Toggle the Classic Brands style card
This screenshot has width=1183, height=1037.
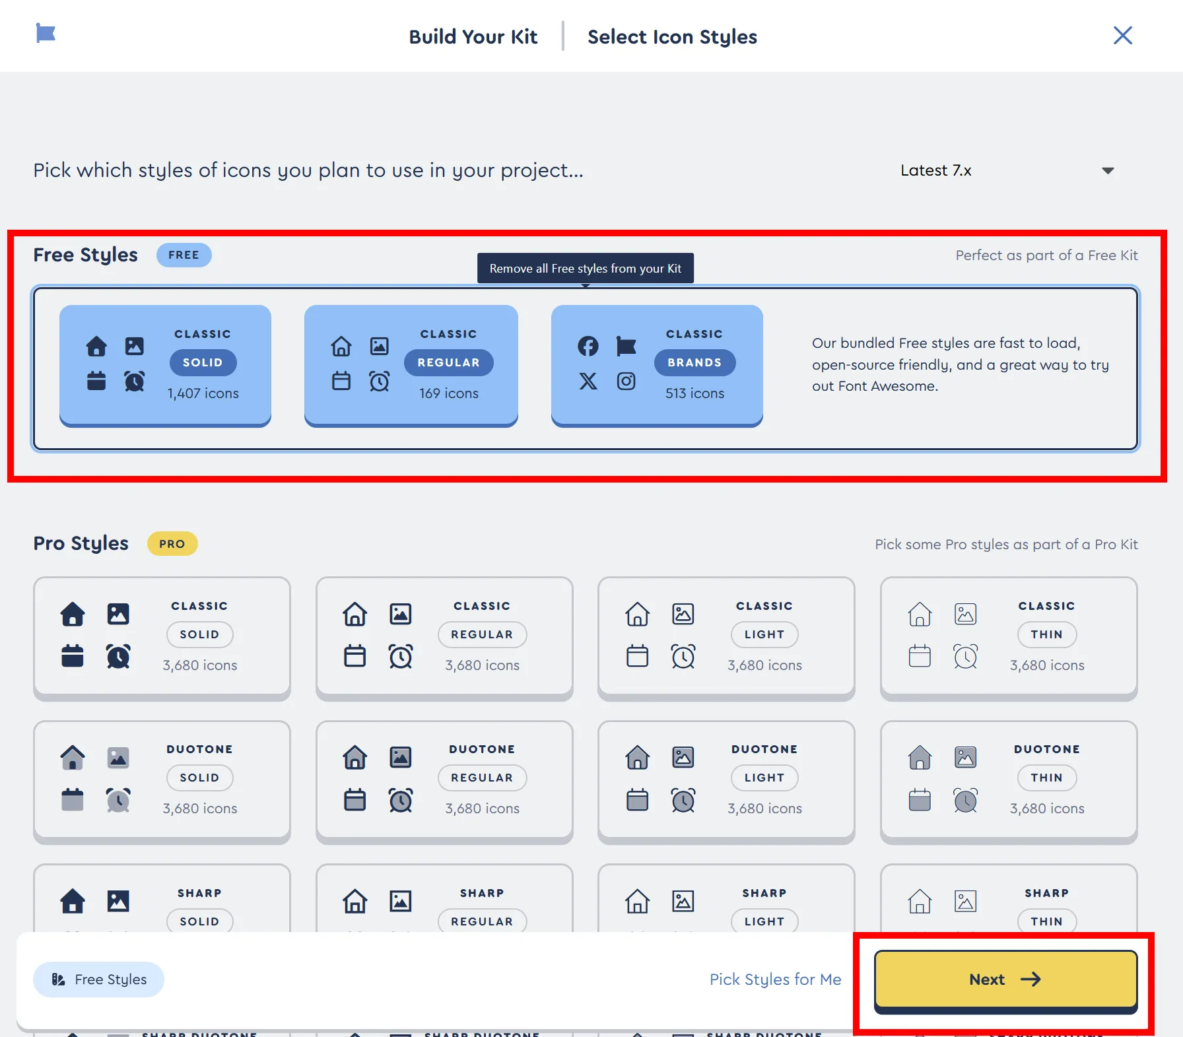click(x=656, y=364)
